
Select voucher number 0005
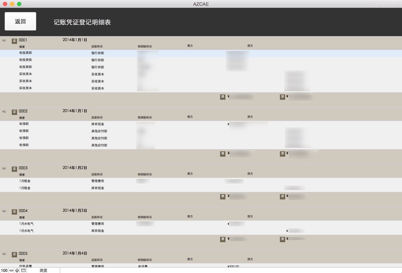23,254
